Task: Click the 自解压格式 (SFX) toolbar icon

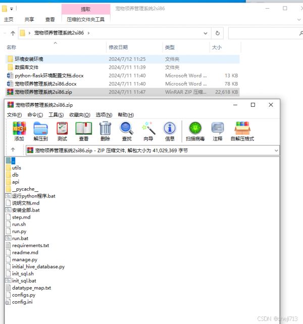Action: pos(242,128)
